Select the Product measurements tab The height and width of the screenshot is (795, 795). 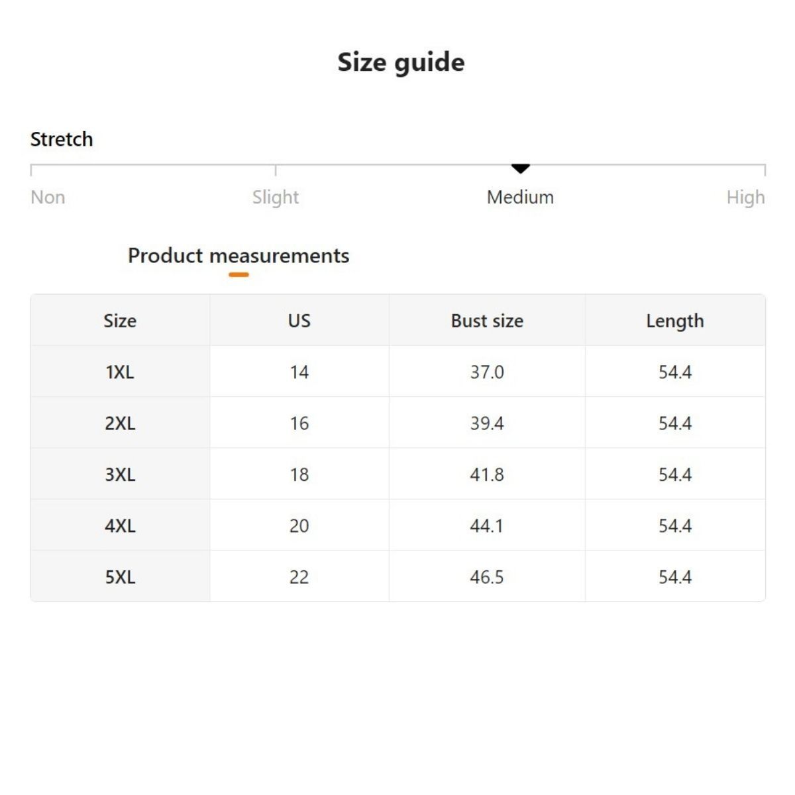click(x=238, y=256)
